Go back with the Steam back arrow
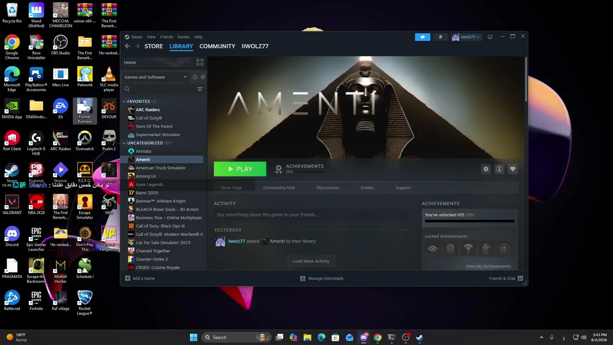The height and width of the screenshot is (345, 613). tap(127, 46)
